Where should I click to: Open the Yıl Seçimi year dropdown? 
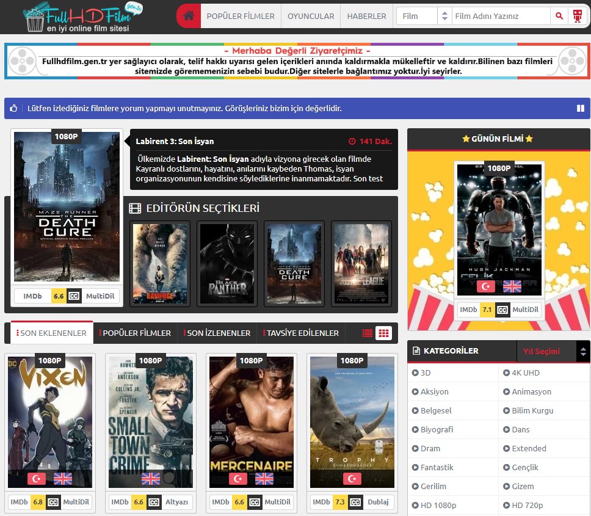tap(553, 351)
